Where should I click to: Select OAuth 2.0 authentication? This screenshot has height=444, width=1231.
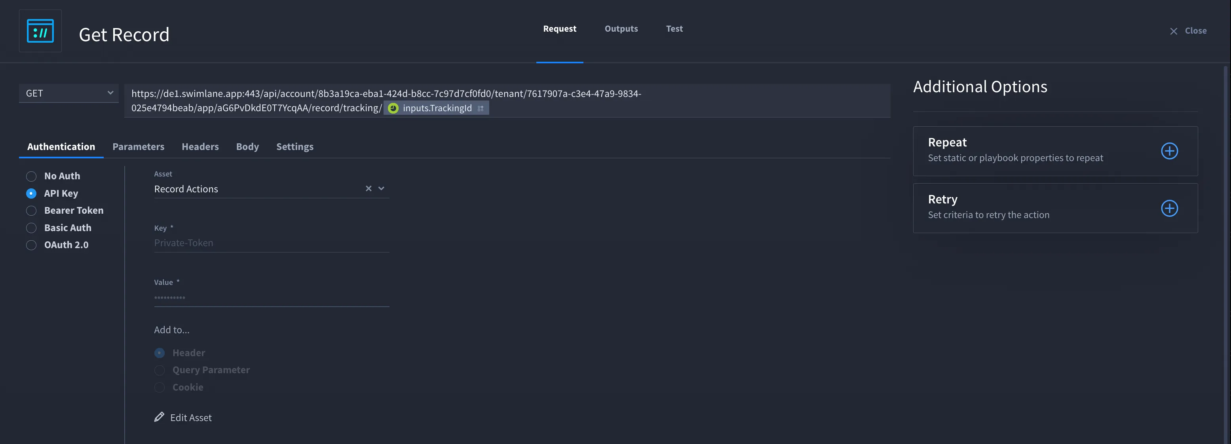[31, 245]
